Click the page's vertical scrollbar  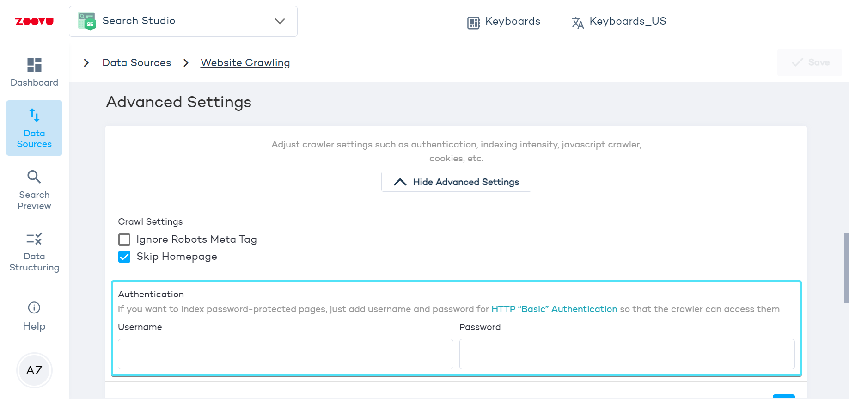(846, 268)
